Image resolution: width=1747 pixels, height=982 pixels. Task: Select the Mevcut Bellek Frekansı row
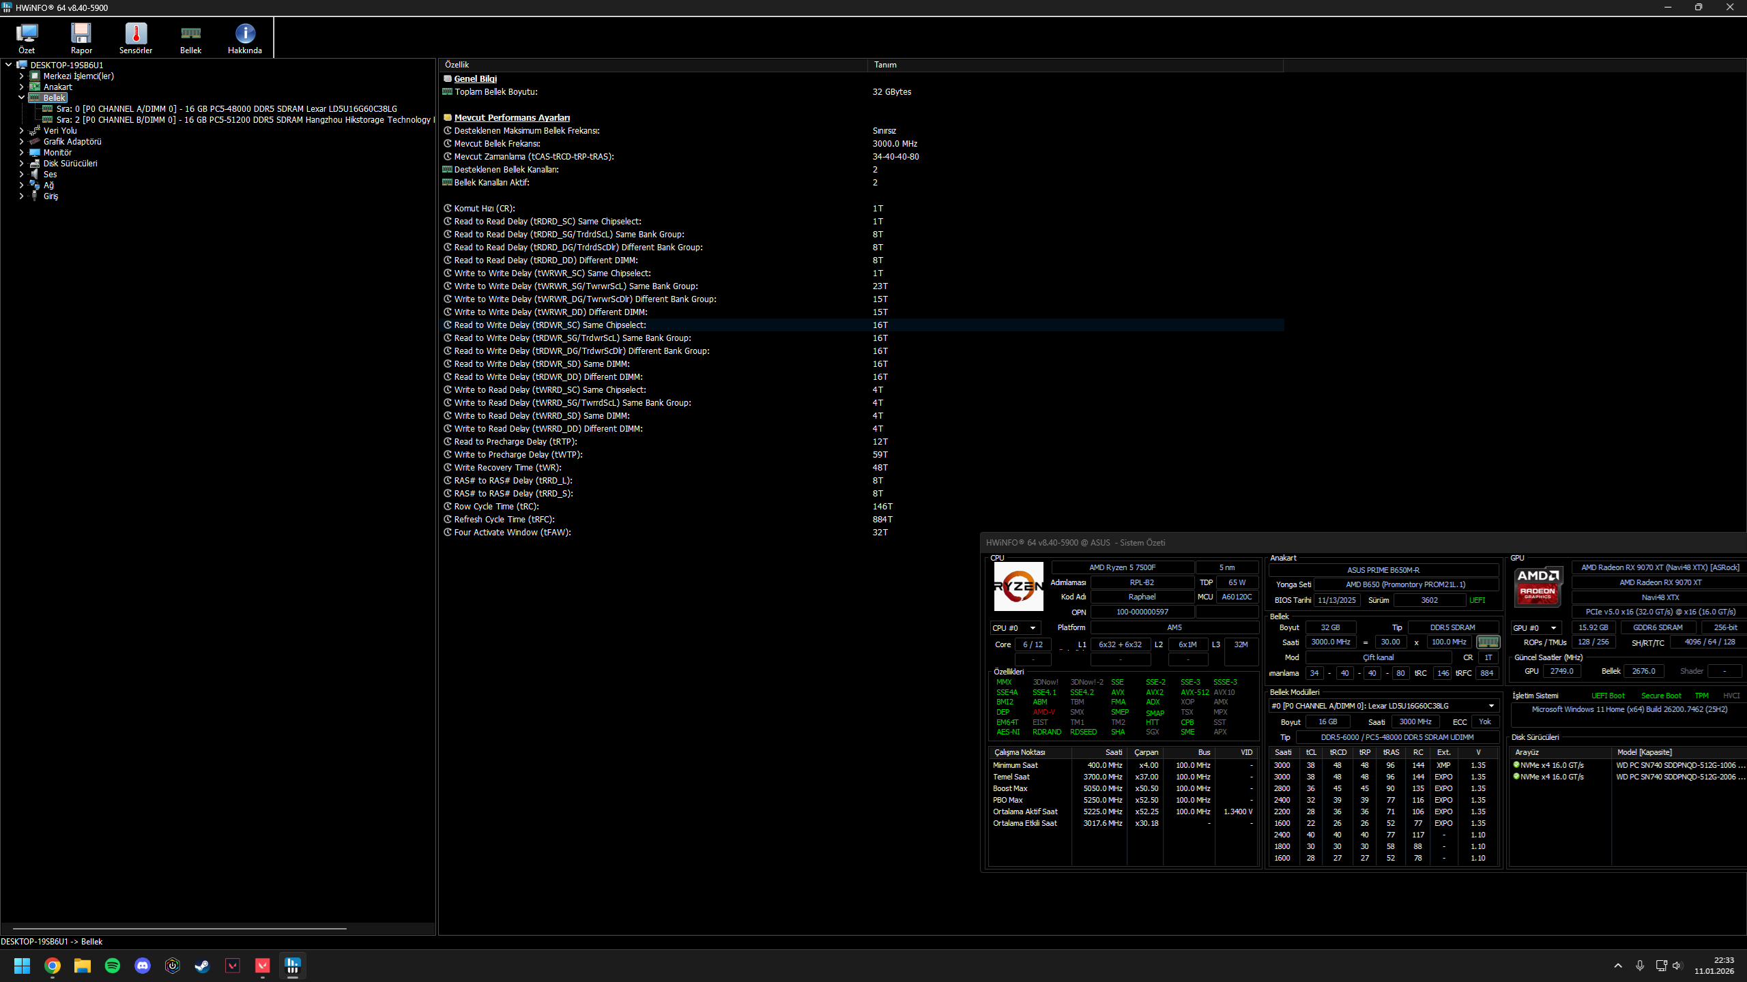point(861,143)
